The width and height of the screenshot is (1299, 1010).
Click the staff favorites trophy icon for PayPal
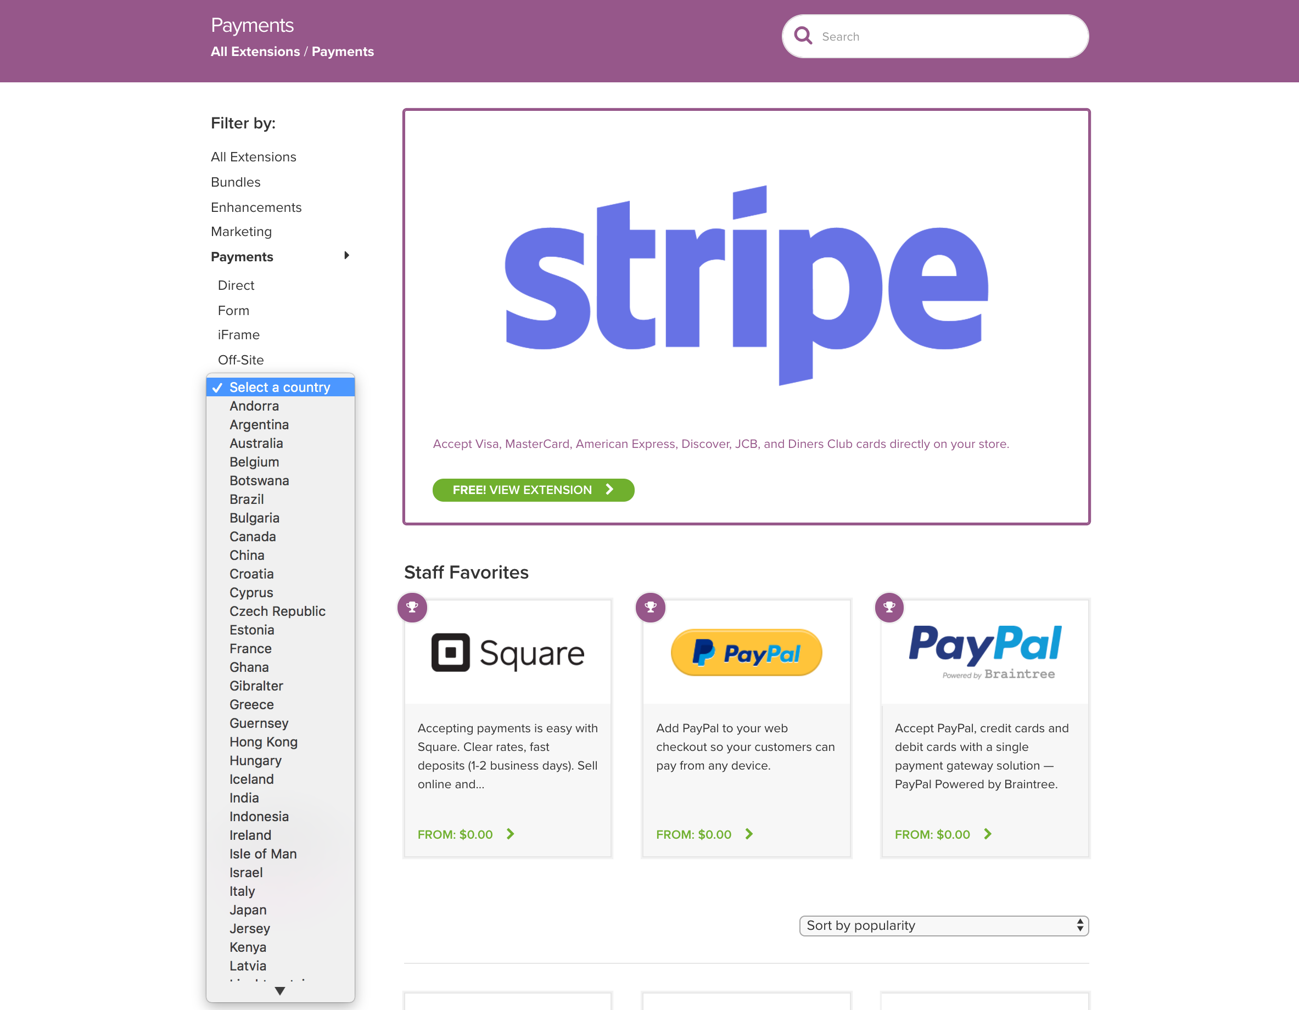651,607
